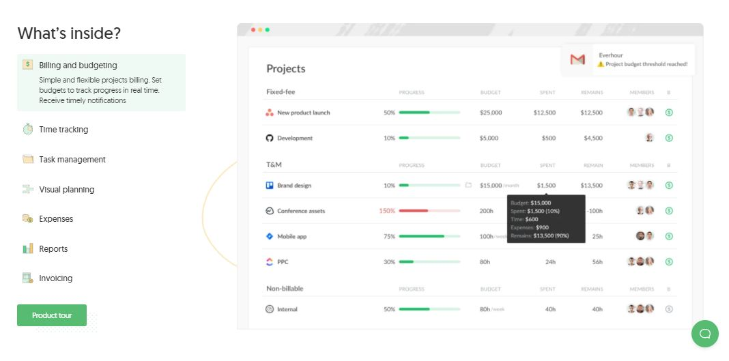
Task: Select the Expenses feature
Action: coord(56,219)
